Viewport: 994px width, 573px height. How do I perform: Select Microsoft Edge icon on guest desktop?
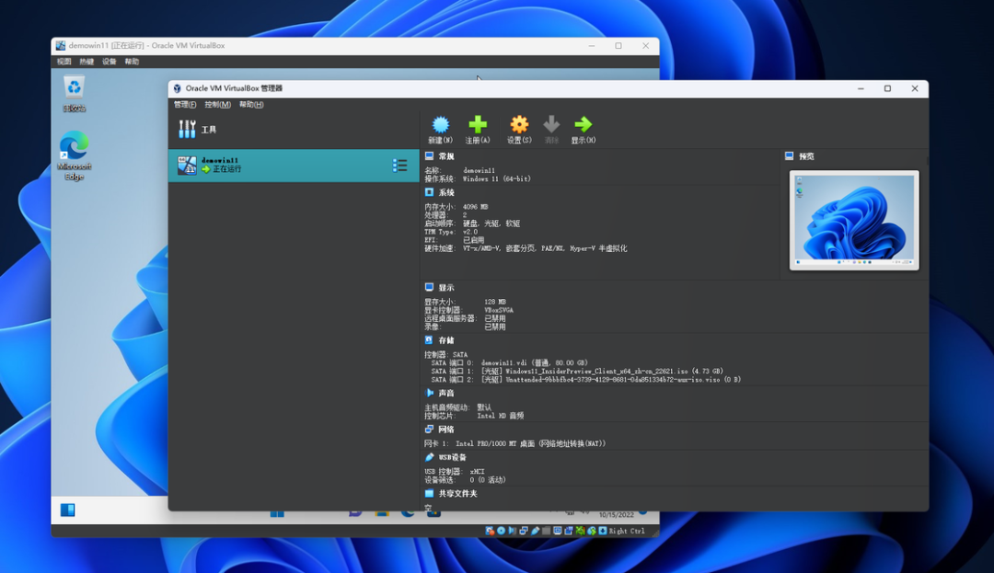[75, 155]
